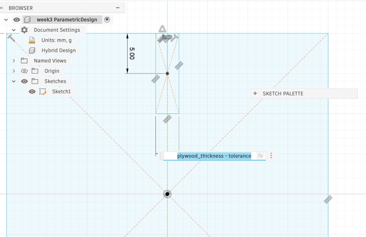Screen dimensions: 366x237
Task: Click the Sketch Palette title bar
Action: click(304, 94)
